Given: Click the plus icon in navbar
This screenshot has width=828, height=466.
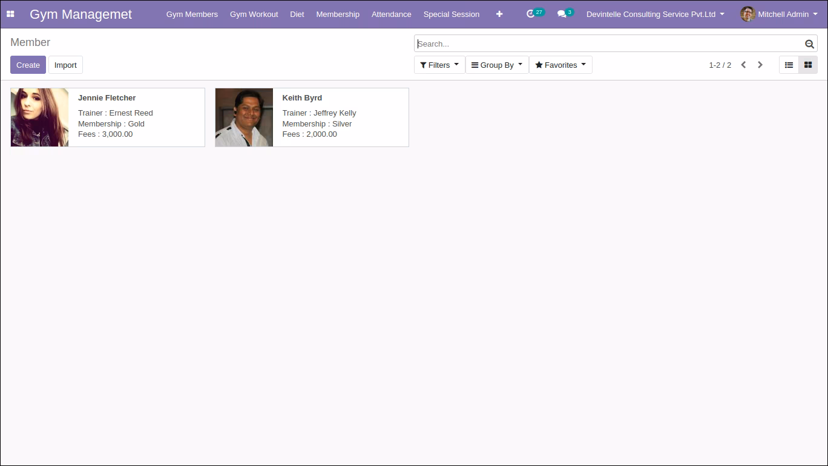Looking at the screenshot, I should 499,14.
